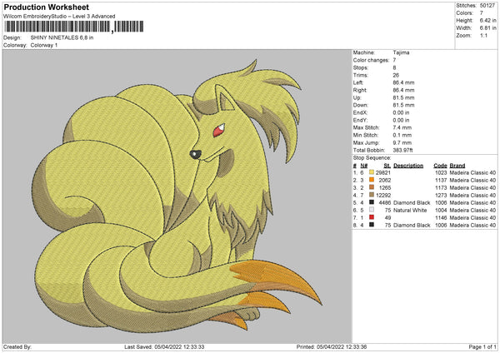Click the Width value '6.81 in'
This screenshot has height=353, width=500.
pos(487,28)
